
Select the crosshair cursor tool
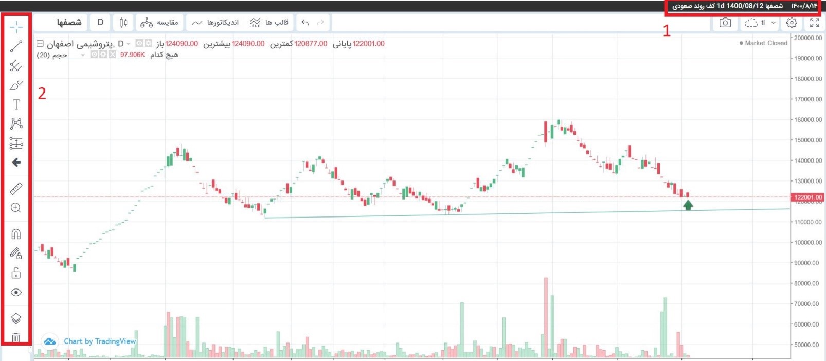tap(16, 27)
